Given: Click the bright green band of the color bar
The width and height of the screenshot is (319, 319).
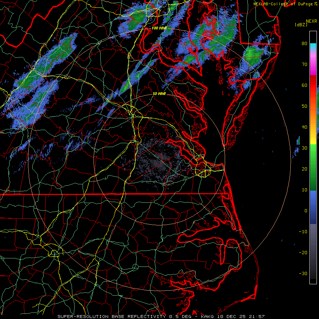Looking at the screenshot, I should [x=313, y=155].
